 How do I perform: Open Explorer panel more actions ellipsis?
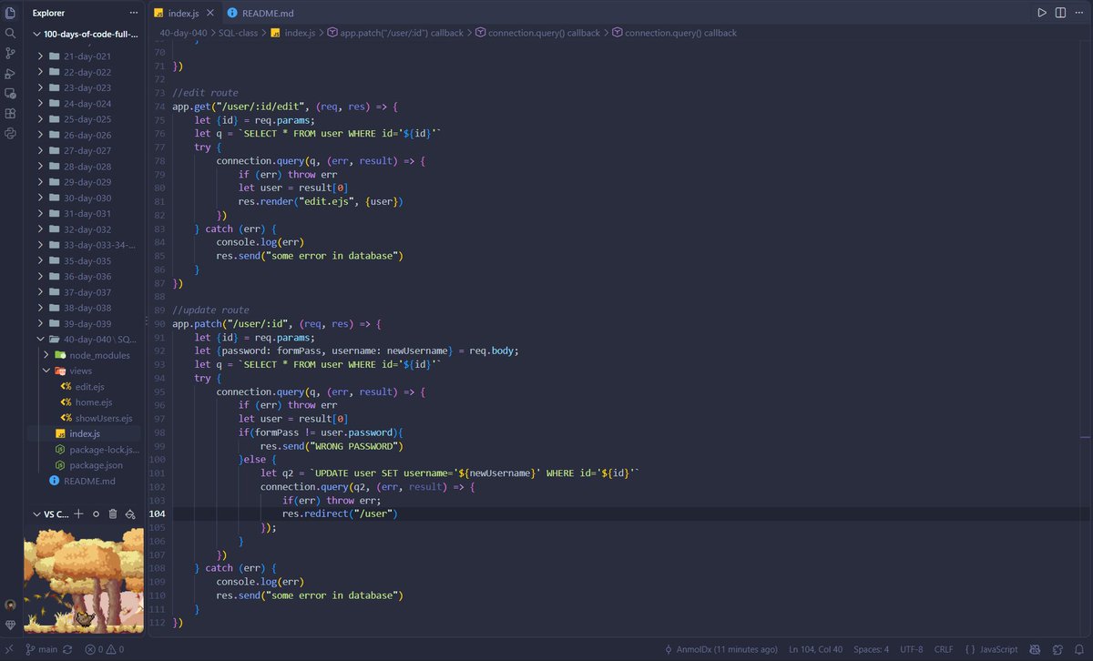(134, 13)
